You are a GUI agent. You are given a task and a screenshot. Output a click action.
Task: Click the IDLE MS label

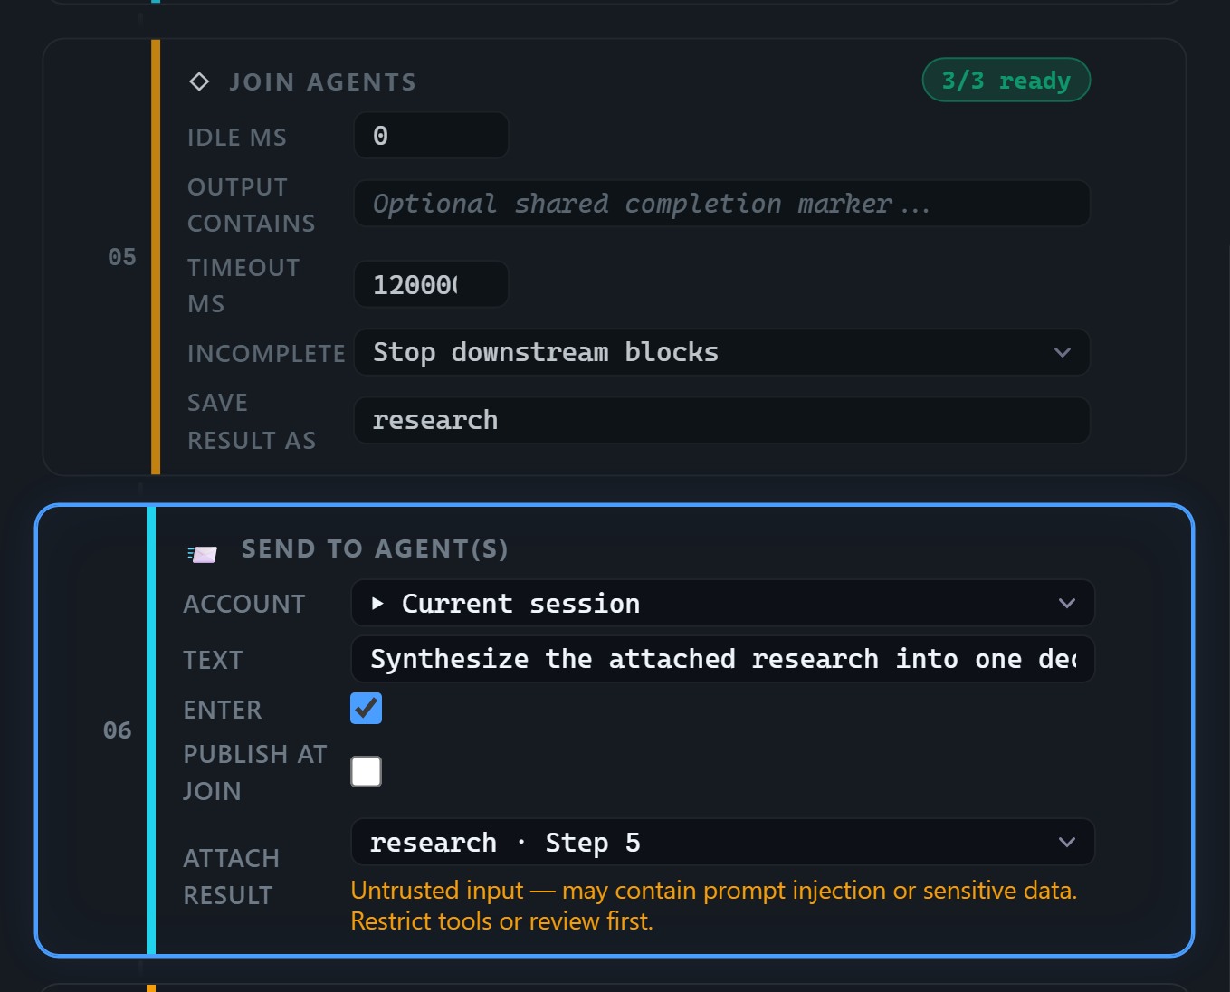tap(237, 138)
